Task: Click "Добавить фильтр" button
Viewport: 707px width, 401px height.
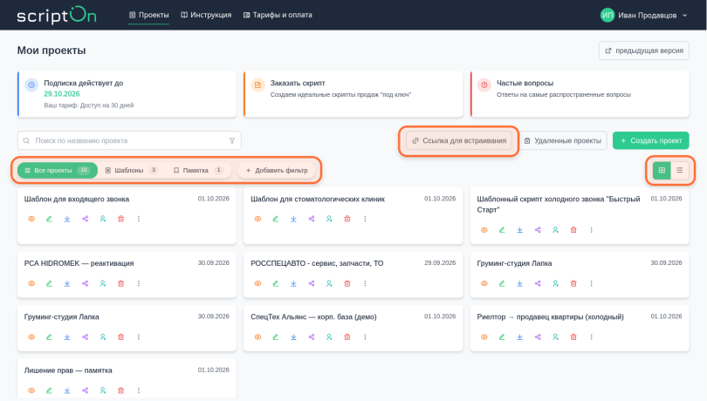Action: point(277,170)
